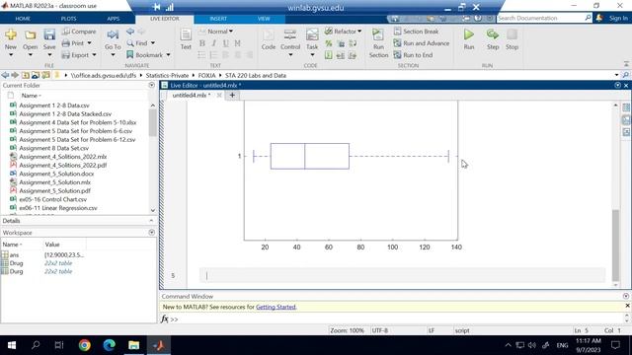The image size is (632, 355).
Task: Click the forward navigation arrow in address bar
Action: (x=15, y=75)
